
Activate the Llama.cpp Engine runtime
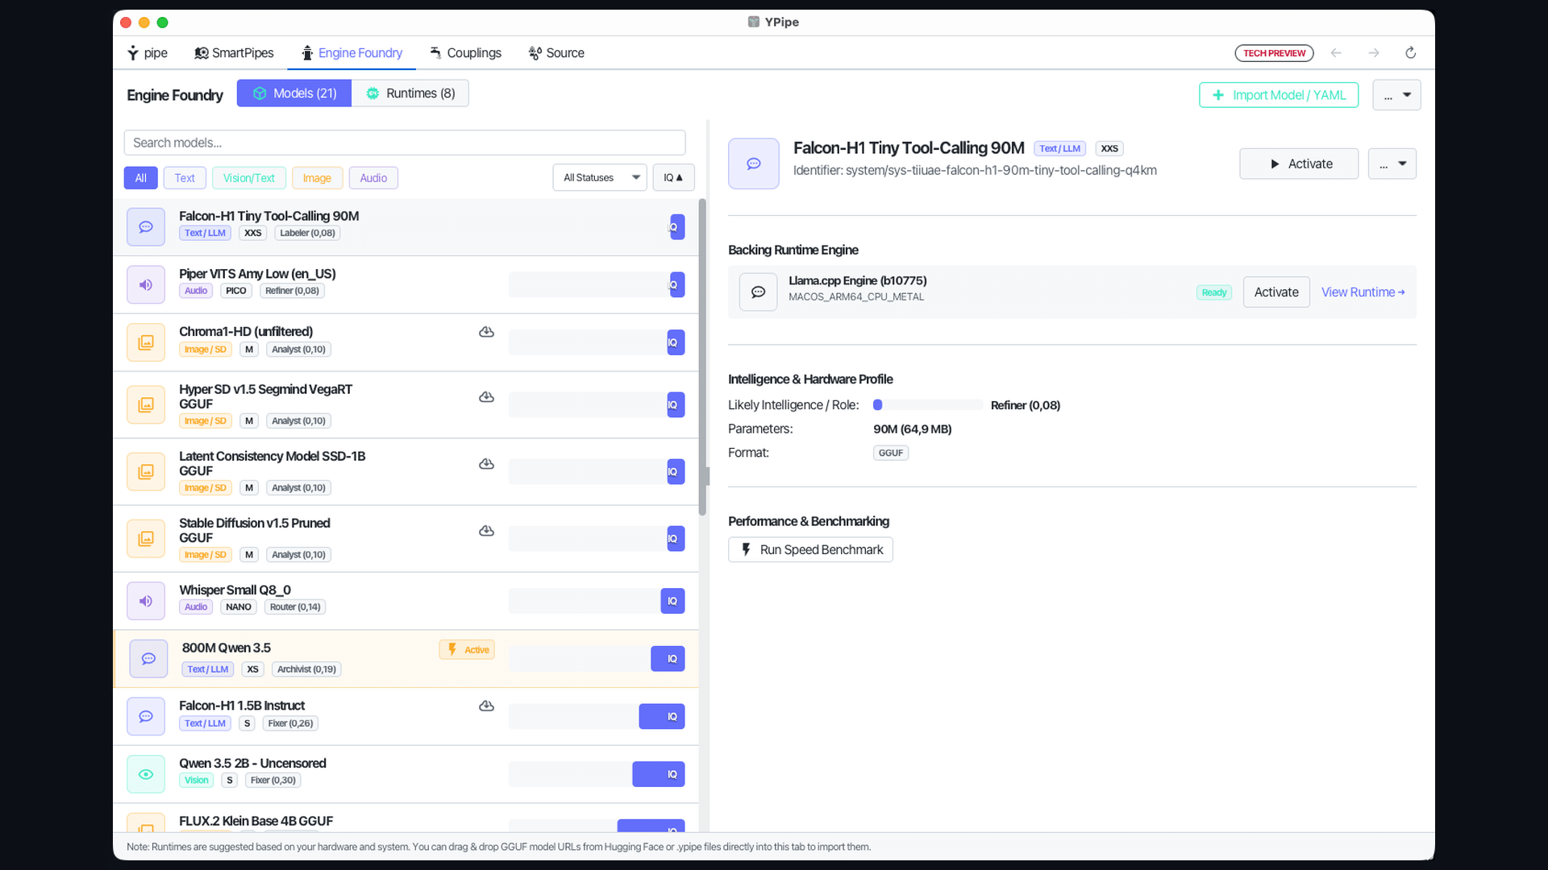point(1276,292)
